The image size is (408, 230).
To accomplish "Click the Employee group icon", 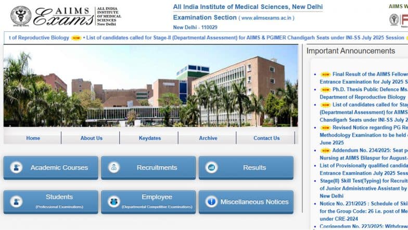I will [x=113, y=201].
